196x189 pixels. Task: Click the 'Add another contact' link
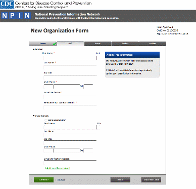coord(57,168)
